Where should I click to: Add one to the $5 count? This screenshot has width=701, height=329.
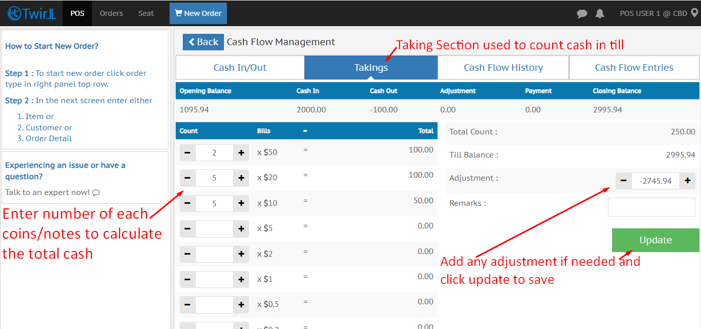pyautogui.click(x=241, y=228)
